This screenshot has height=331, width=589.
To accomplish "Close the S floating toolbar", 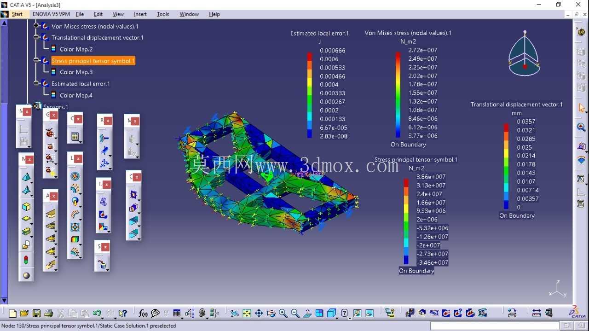I will point(105,247).
